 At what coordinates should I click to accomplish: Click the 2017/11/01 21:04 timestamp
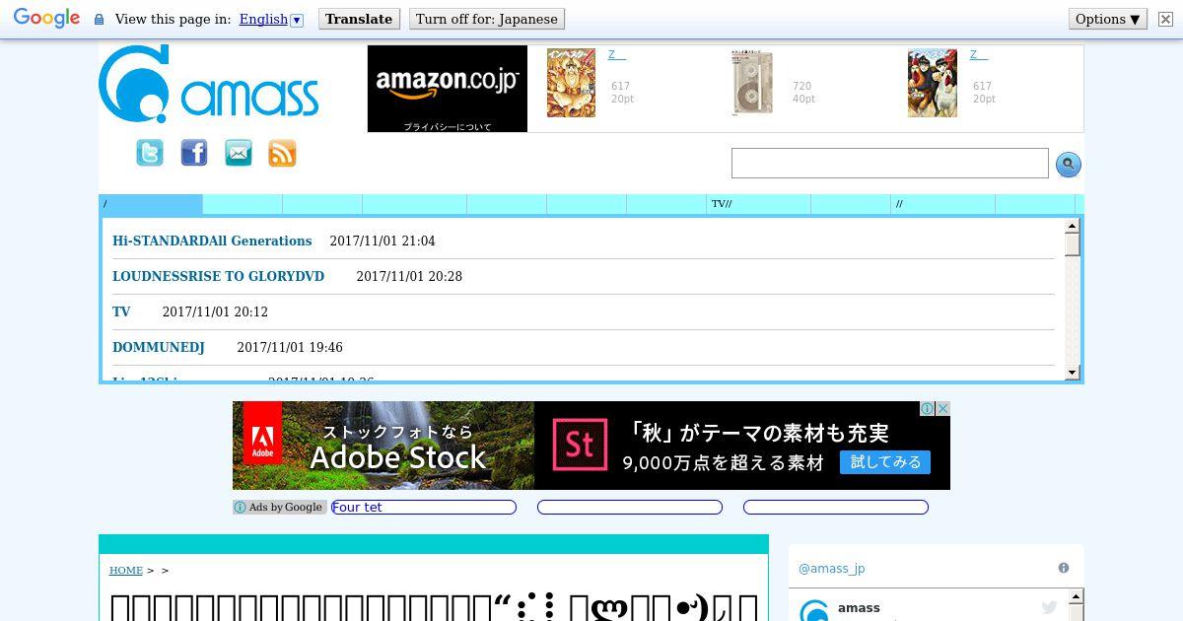(x=383, y=241)
